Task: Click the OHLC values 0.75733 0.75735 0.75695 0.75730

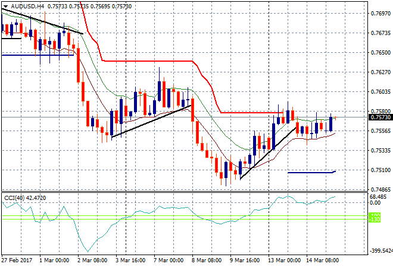Action: click(x=89, y=7)
